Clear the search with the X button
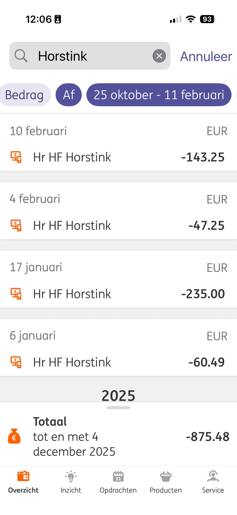Image resolution: width=237 pixels, height=515 pixels. (x=159, y=56)
